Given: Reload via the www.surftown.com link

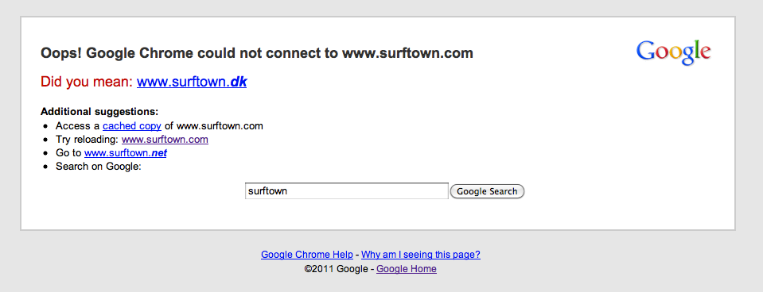Looking at the screenshot, I should (x=165, y=140).
